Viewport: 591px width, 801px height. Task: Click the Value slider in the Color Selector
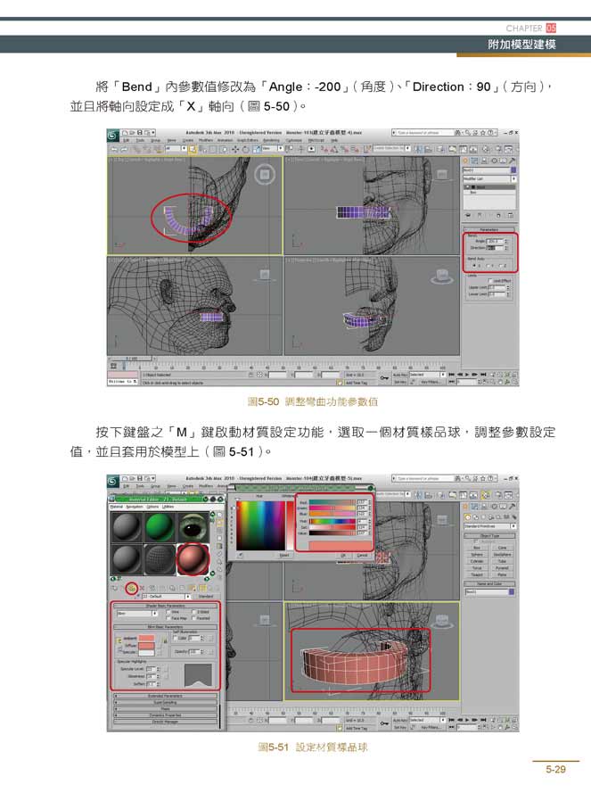[332, 533]
